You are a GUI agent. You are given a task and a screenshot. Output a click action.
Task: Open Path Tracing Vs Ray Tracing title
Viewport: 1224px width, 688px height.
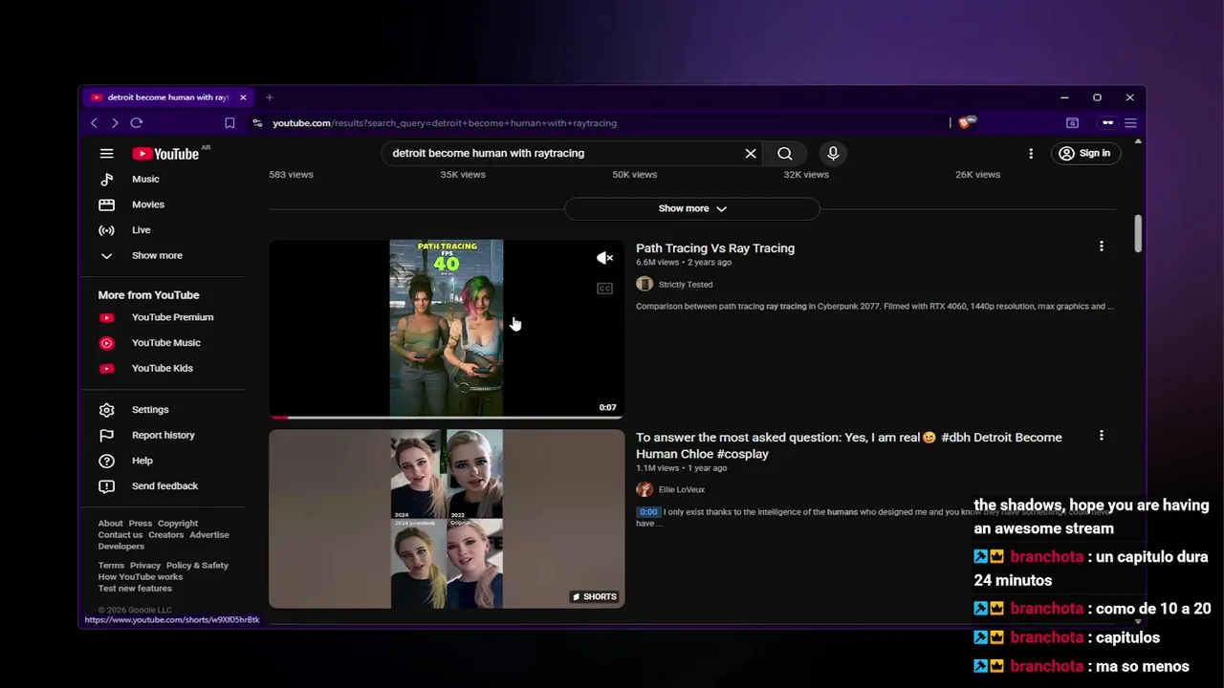tap(715, 248)
